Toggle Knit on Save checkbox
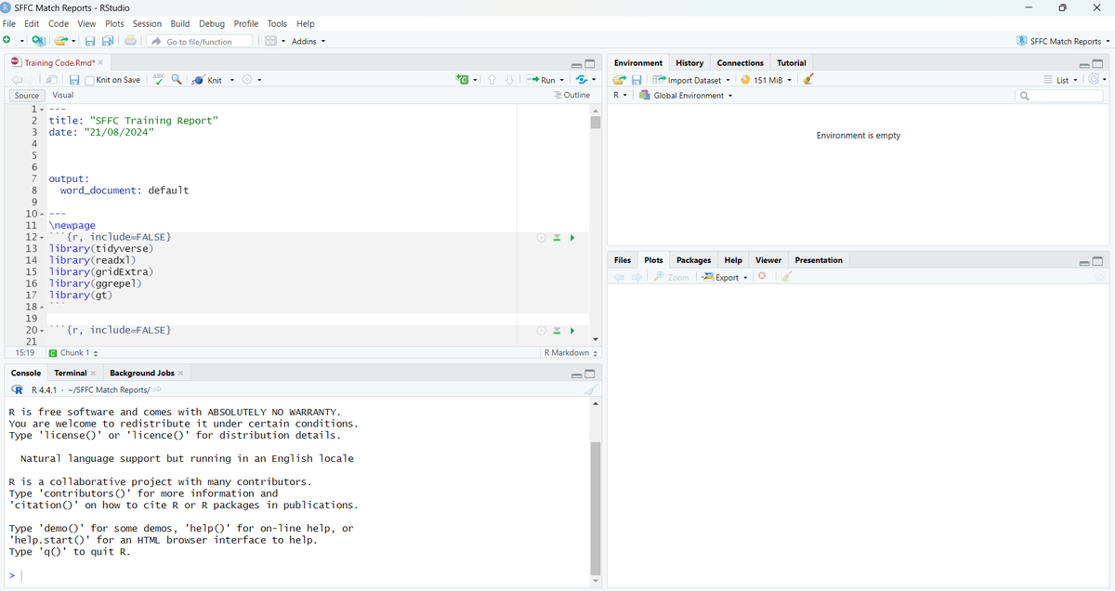 point(90,80)
